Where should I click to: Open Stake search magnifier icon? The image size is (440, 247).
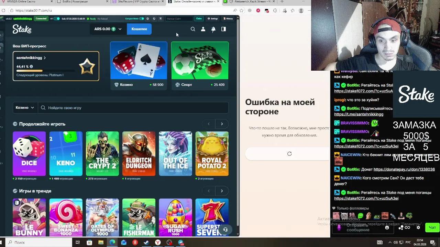coord(193,29)
